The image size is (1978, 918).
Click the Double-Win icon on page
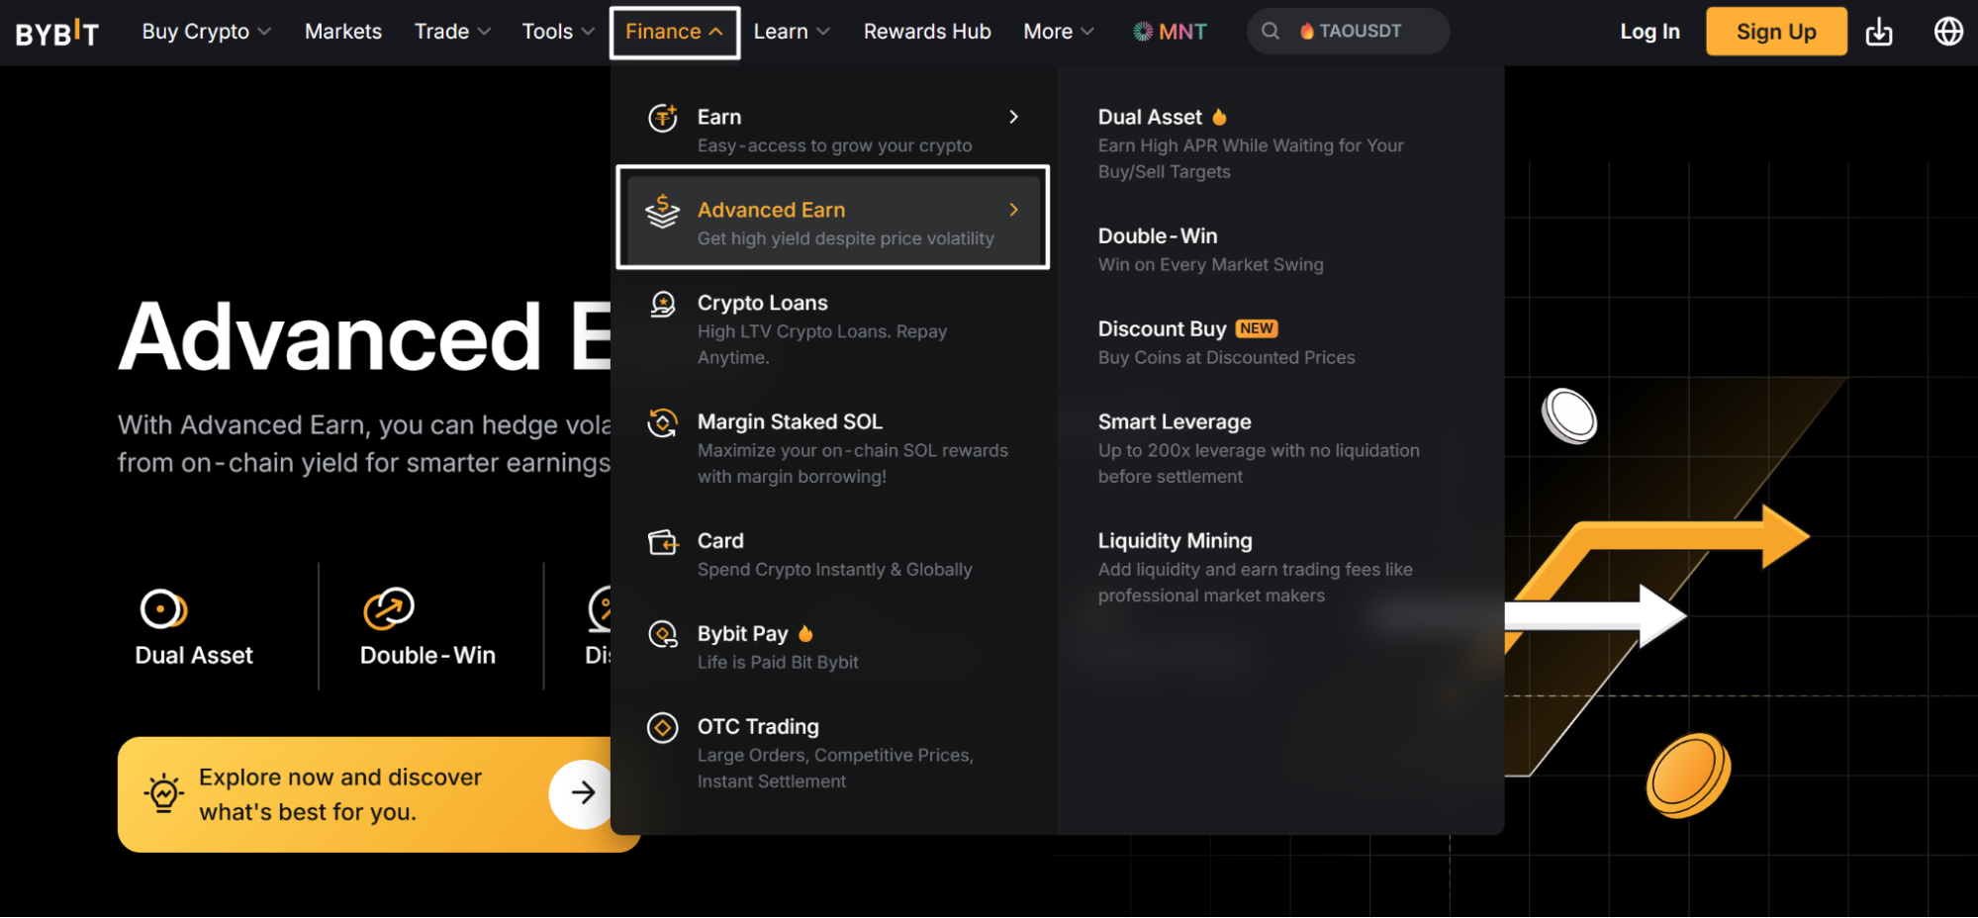pos(389,608)
